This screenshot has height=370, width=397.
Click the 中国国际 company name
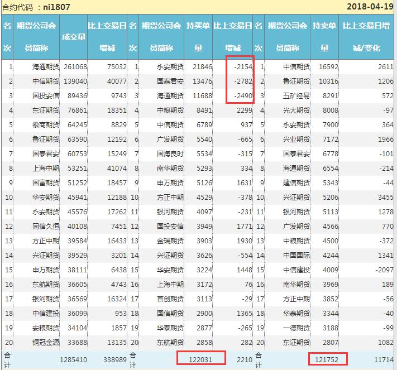[x=296, y=256]
